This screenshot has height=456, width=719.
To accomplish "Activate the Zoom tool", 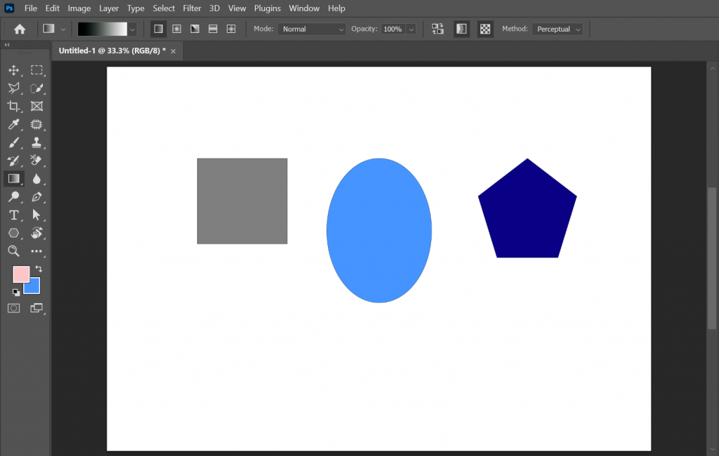I will 14,251.
